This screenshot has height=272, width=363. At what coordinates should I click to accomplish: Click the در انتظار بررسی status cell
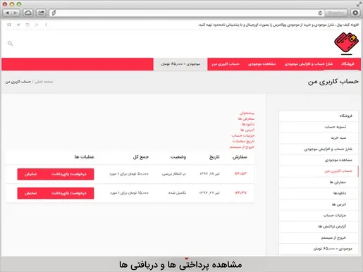click(174, 174)
